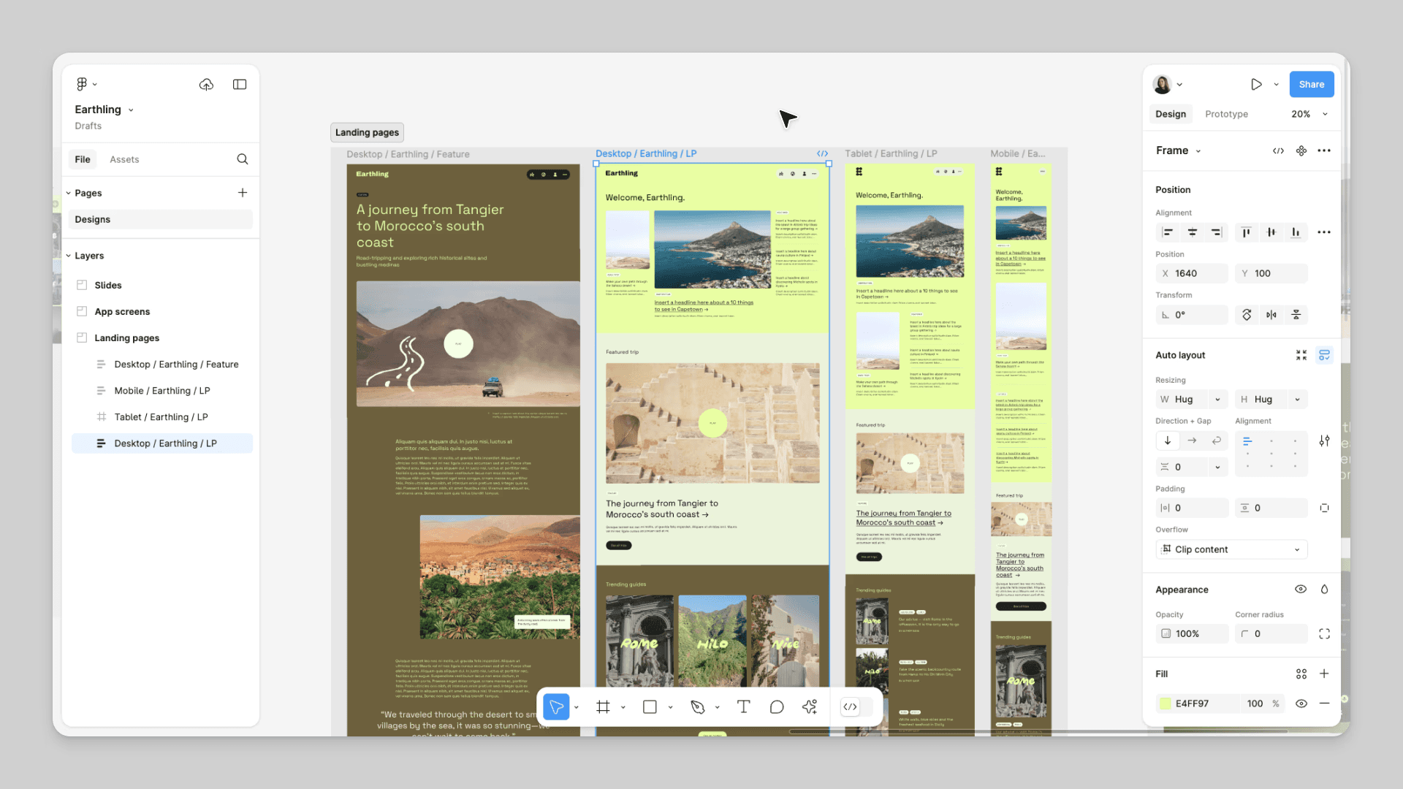Viewport: 1403px width, 789px height.
Task: Hide the fill using the eye toggle
Action: [1301, 704]
